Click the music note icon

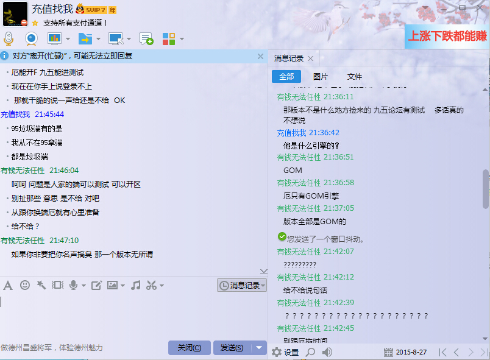[135, 285]
